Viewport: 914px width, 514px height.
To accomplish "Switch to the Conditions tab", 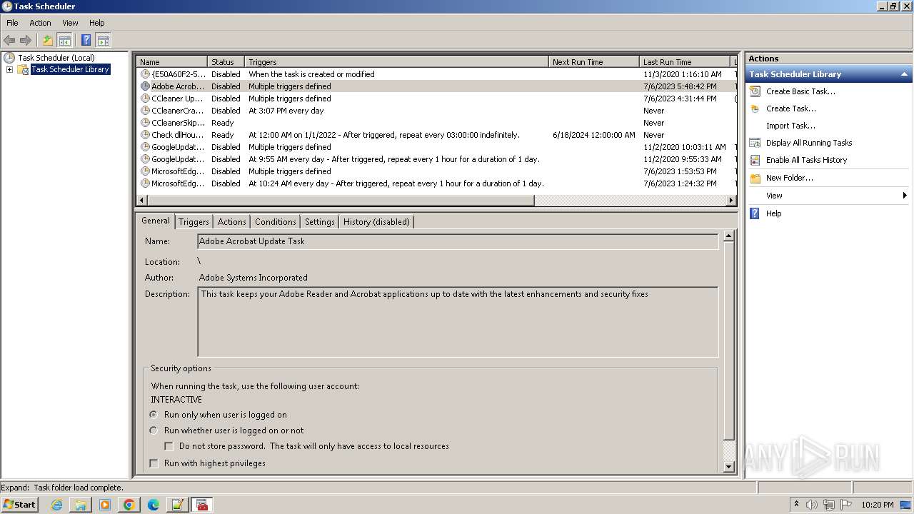I will coord(276,222).
